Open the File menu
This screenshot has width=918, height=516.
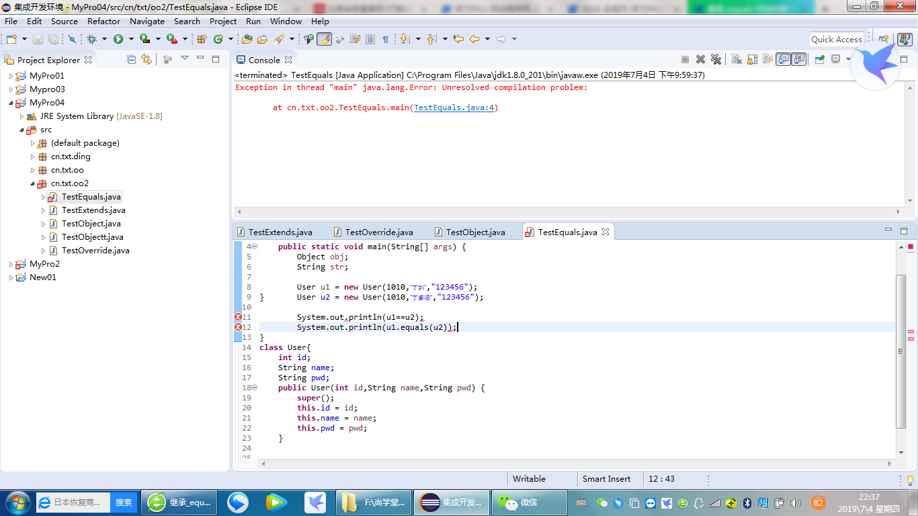[11, 21]
